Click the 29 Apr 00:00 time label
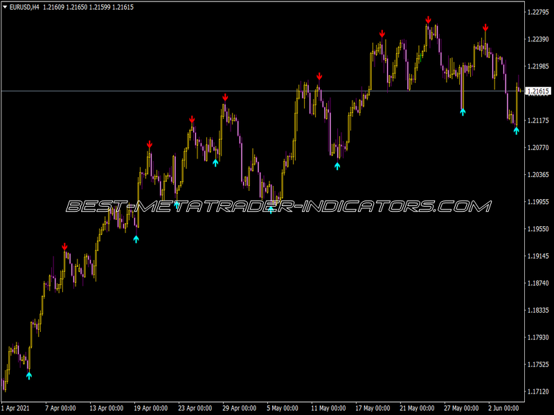Viewport: 554px width, 415px height. pyautogui.click(x=239, y=408)
